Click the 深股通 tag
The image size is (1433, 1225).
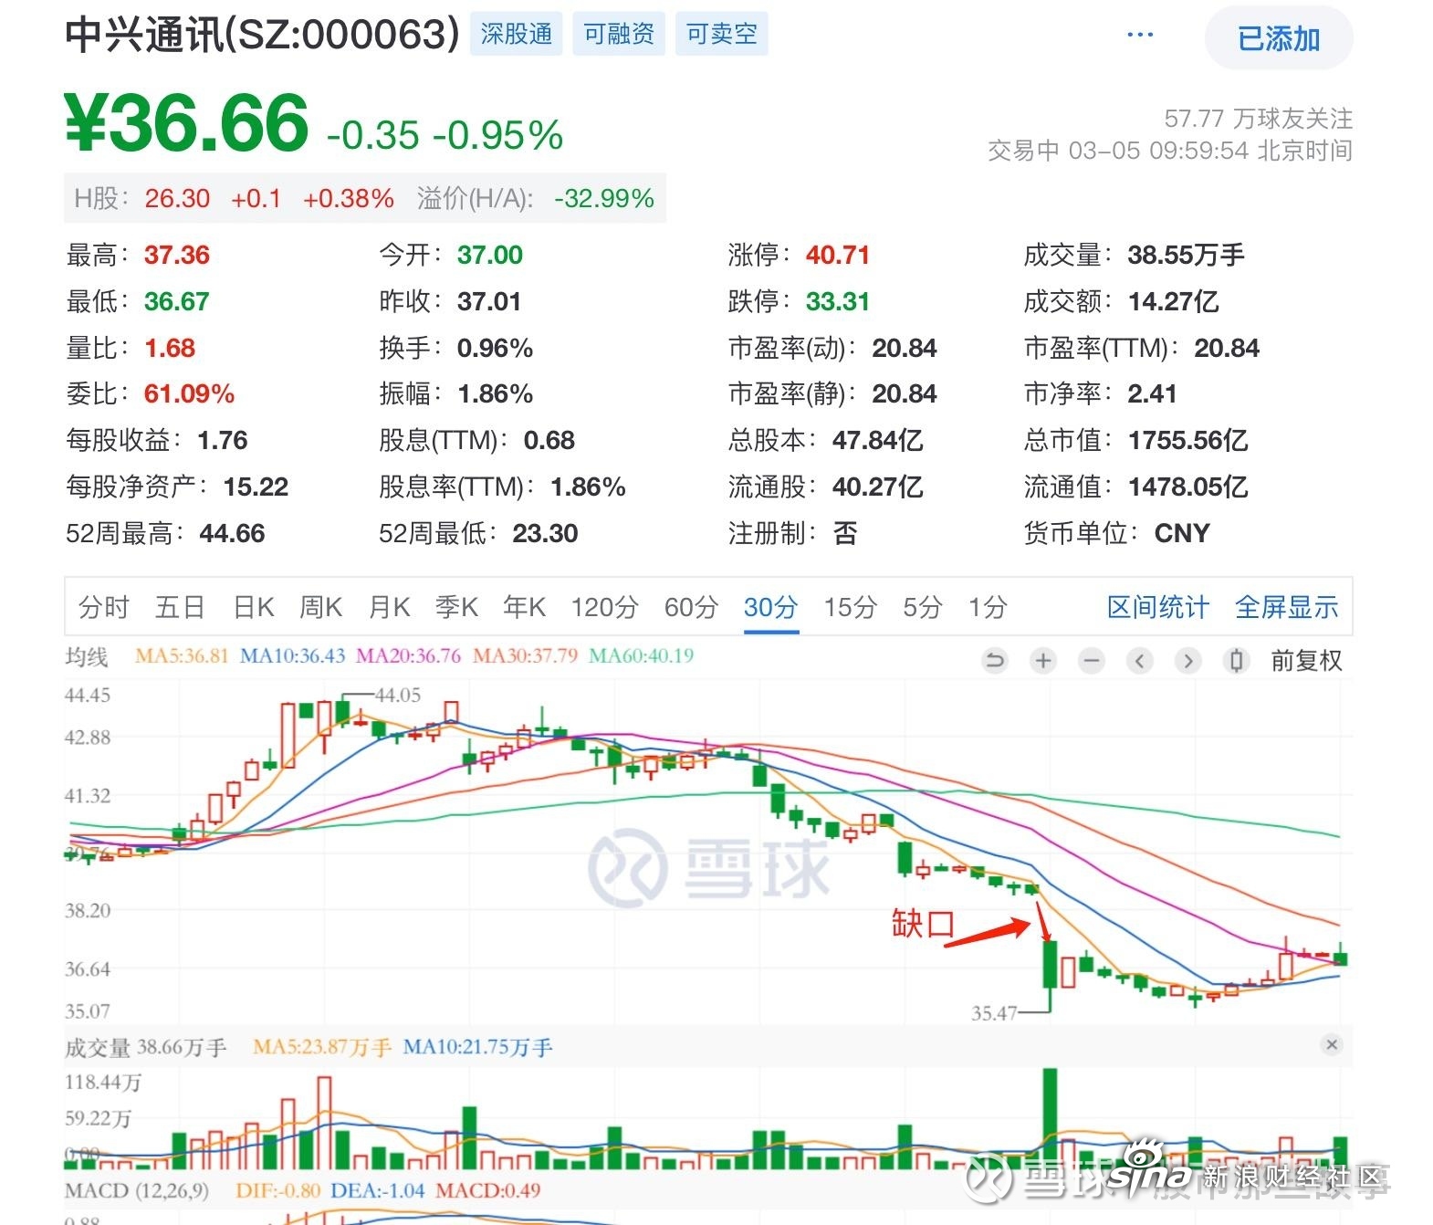click(x=517, y=35)
